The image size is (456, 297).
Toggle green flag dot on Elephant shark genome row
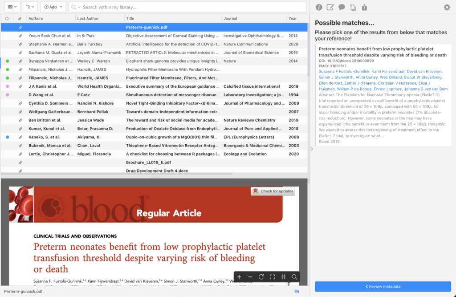tap(7, 61)
